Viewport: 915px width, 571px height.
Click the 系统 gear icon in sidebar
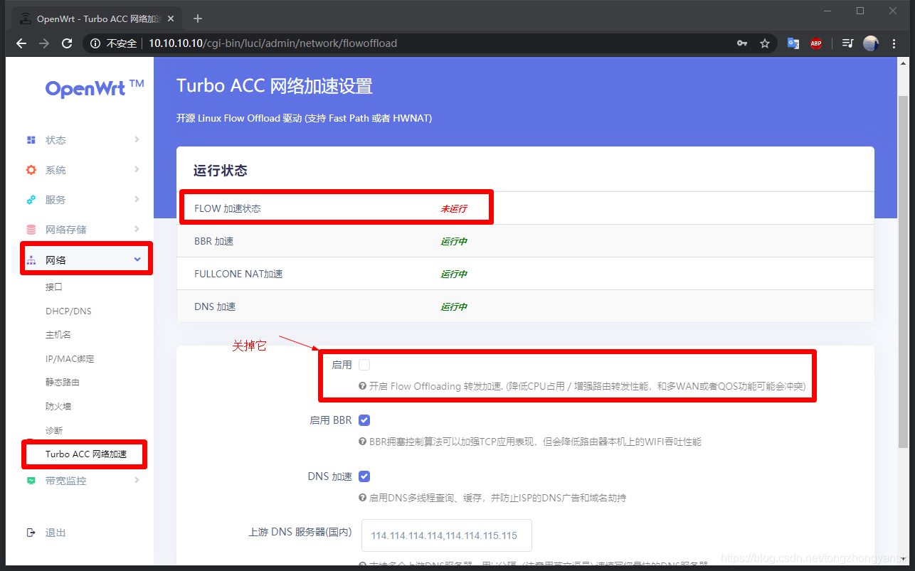[x=31, y=170]
